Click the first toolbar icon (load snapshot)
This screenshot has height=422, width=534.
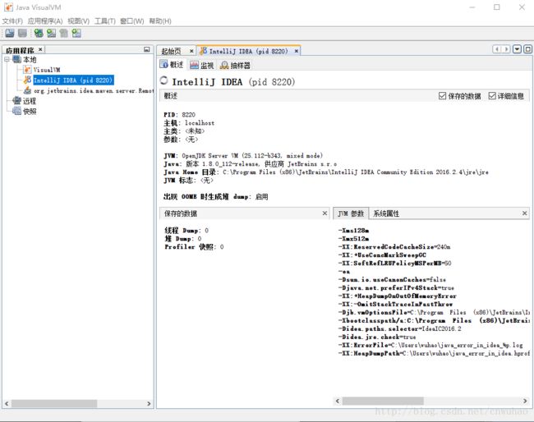[x=10, y=33]
